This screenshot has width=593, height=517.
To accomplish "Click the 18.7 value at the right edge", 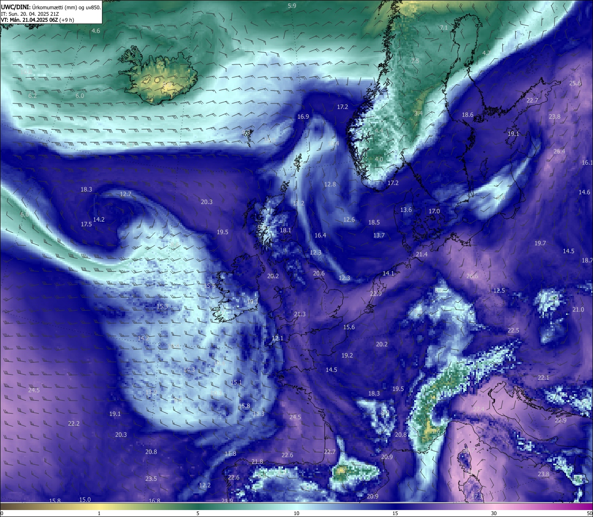I will [587, 261].
